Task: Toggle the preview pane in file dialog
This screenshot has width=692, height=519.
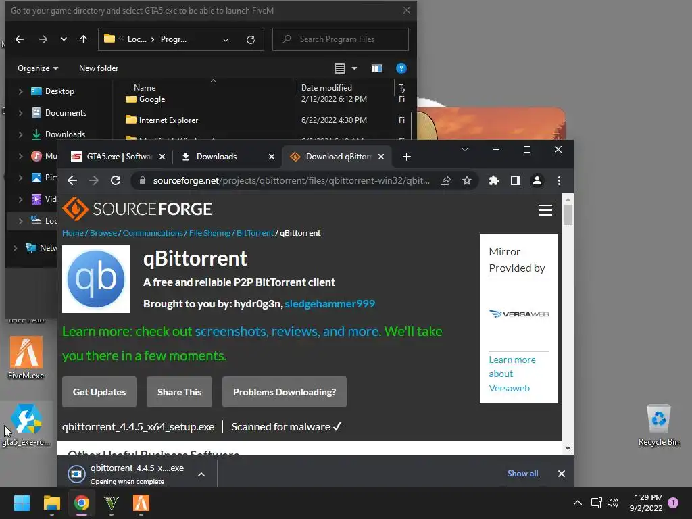Action: click(x=376, y=68)
